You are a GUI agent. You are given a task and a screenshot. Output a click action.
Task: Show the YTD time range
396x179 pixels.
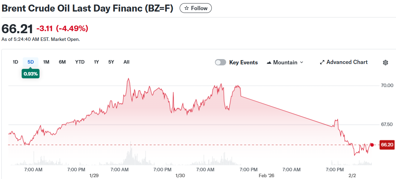click(x=80, y=62)
